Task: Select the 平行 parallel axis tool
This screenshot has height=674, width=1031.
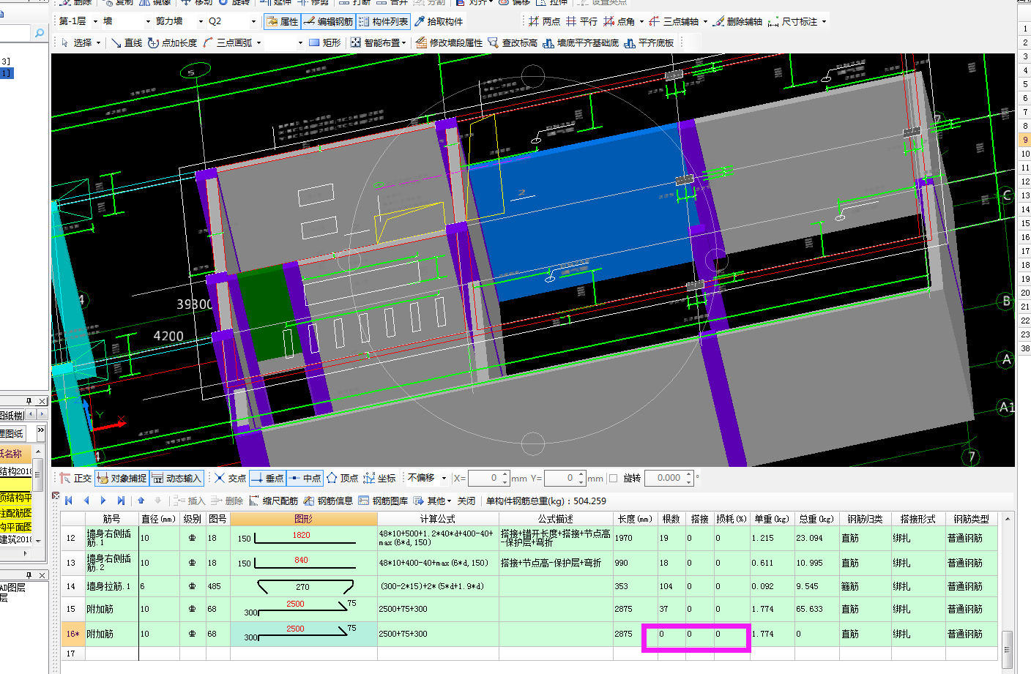Action: (581, 21)
